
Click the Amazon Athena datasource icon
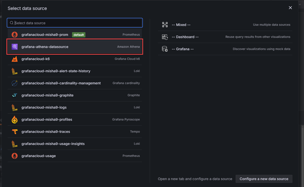coord(14,47)
